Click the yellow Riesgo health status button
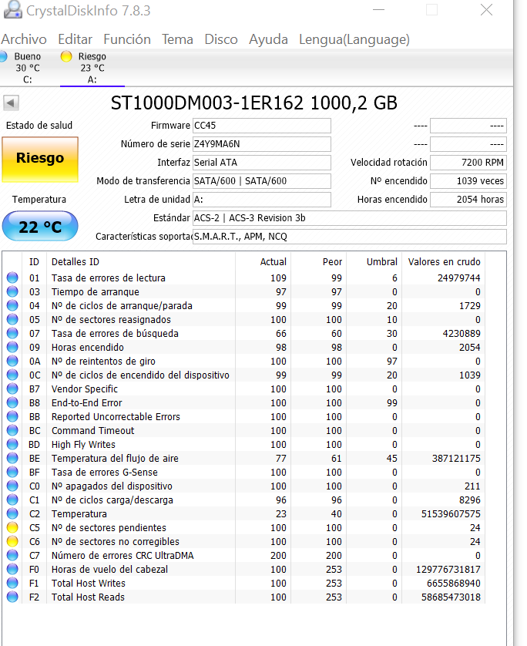 click(40, 158)
